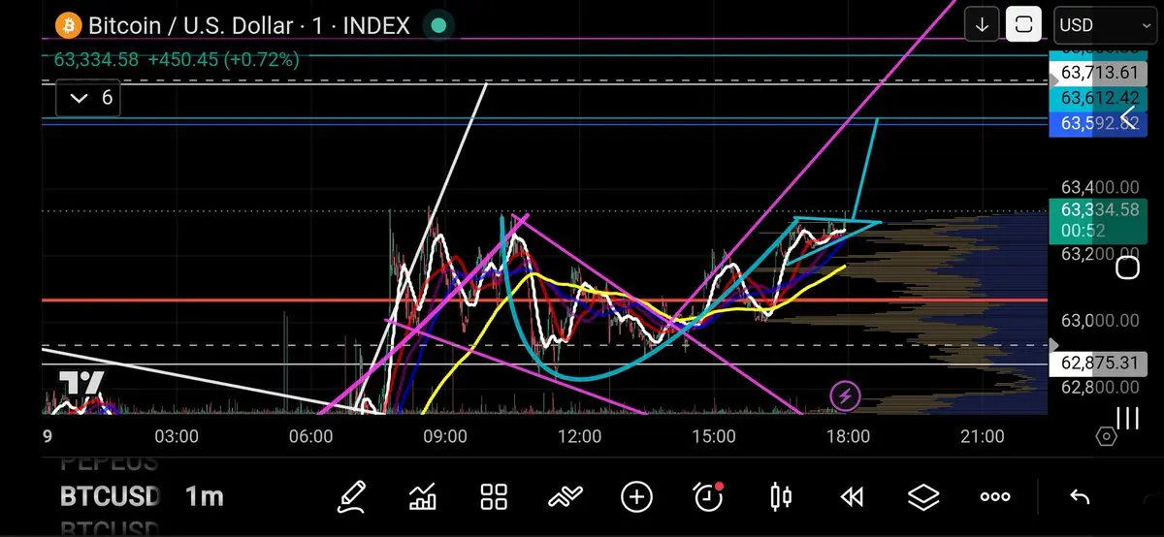Tap the rounded square button beside 63,200
Screen dimensions: 1164x537
pyautogui.click(x=1127, y=268)
